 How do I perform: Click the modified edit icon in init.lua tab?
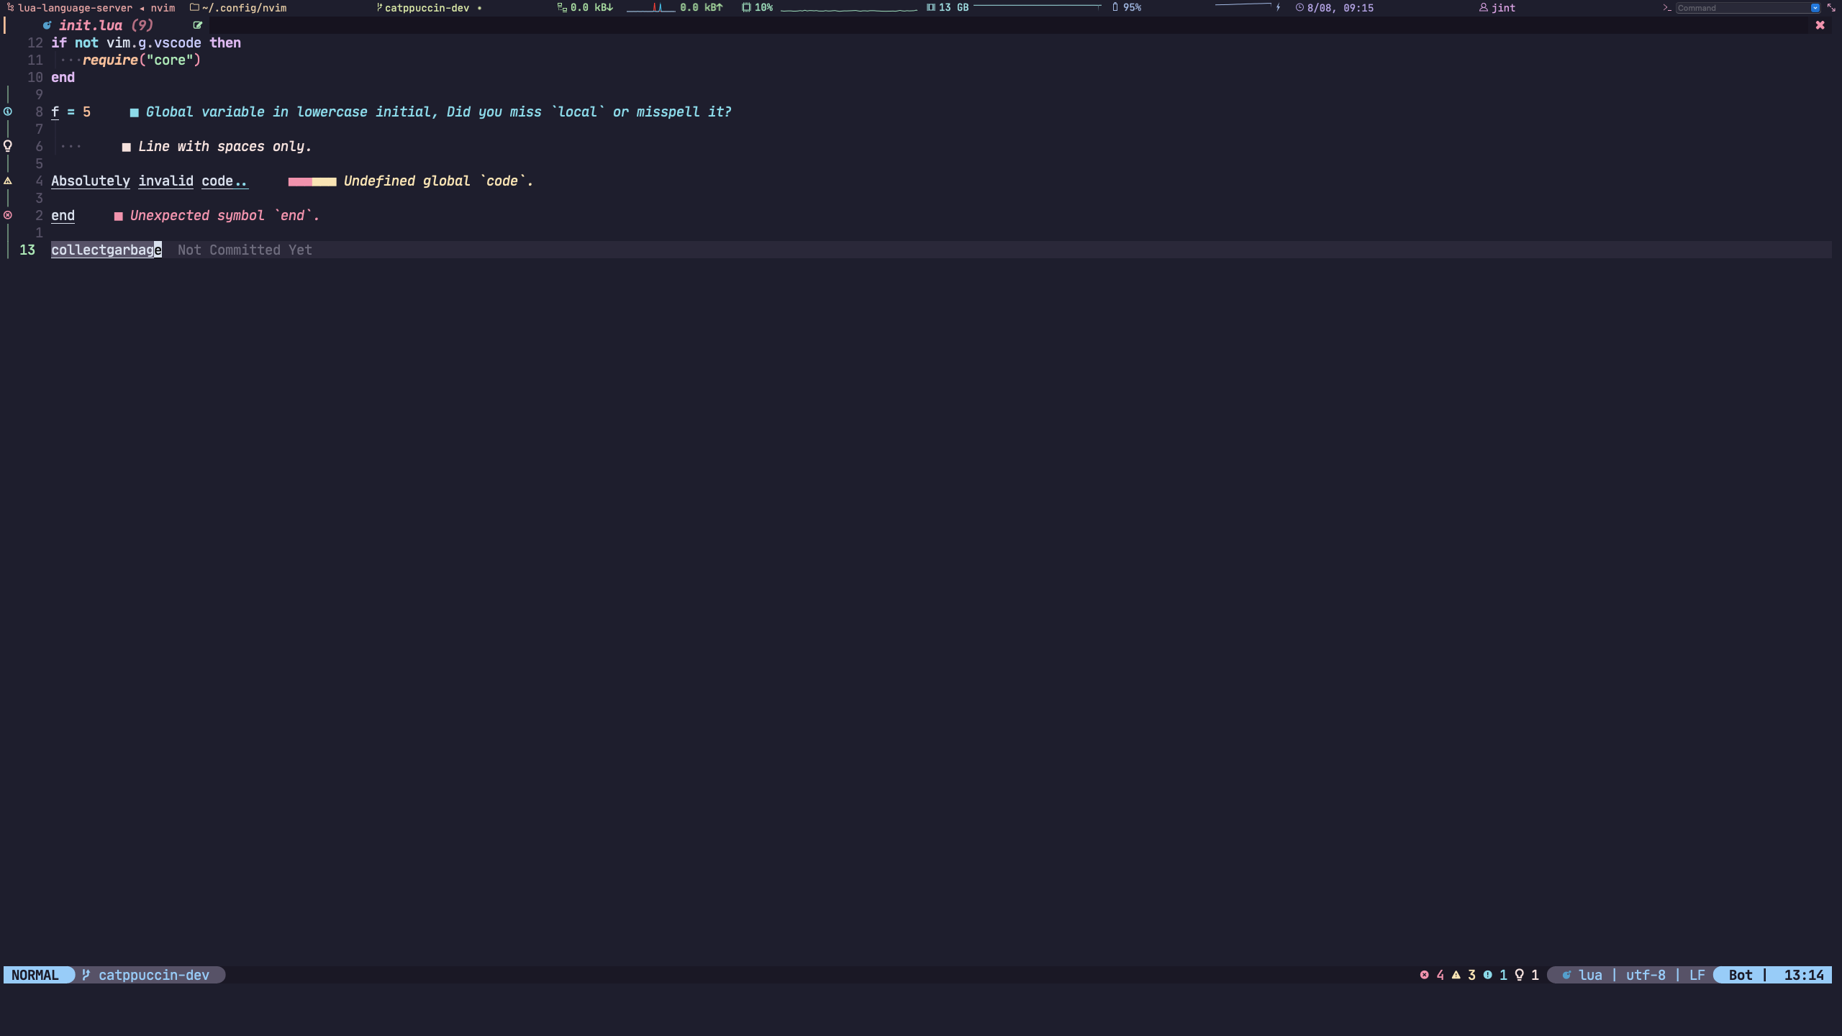tap(198, 25)
